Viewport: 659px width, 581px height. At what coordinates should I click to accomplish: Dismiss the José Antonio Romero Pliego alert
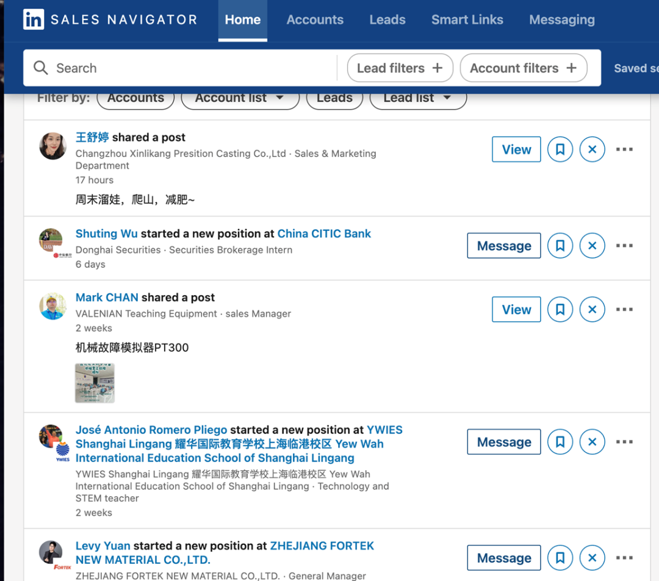click(x=592, y=441)
